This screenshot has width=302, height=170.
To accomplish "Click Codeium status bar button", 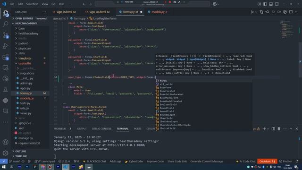I will [x=267, y=161].
